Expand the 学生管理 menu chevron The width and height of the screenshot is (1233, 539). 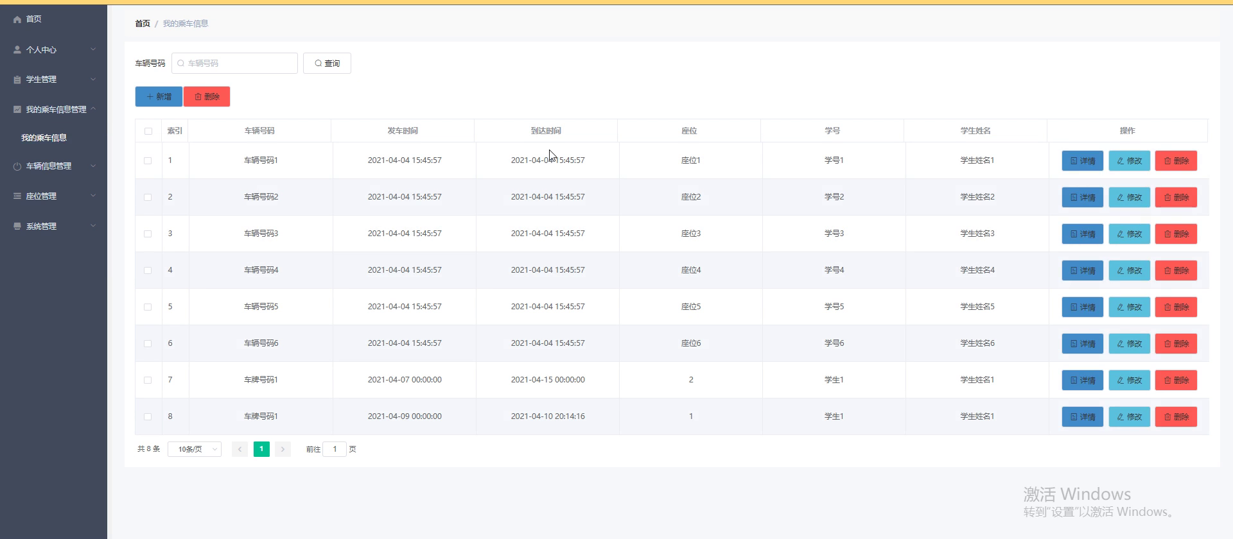click(x=93, y=80)
